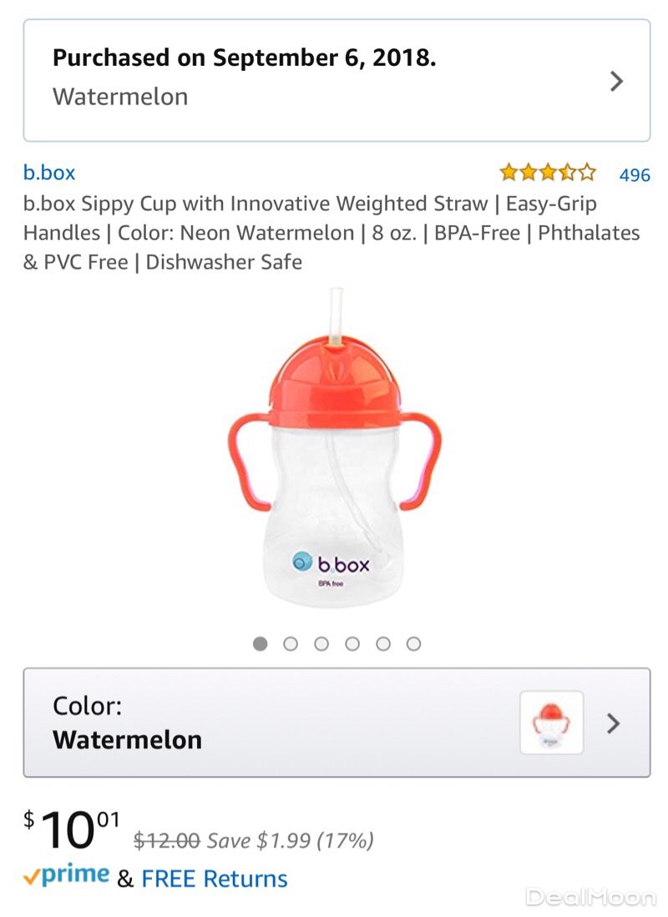Screen dimensions: 668x917
Task: Open the purchase details chevron arrow
Action: tap(616, 81)
